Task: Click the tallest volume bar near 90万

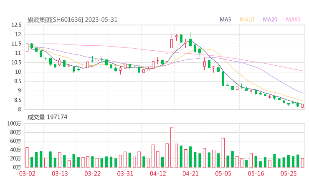Action: tap(172, 148)
